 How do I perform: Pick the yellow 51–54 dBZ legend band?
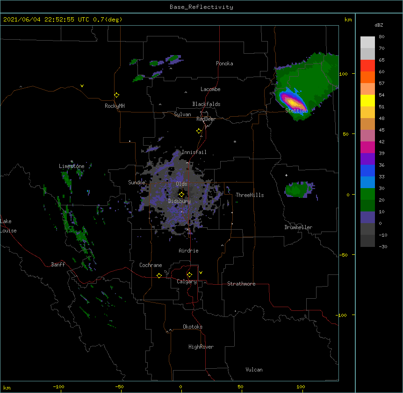[x=367, y=100]
